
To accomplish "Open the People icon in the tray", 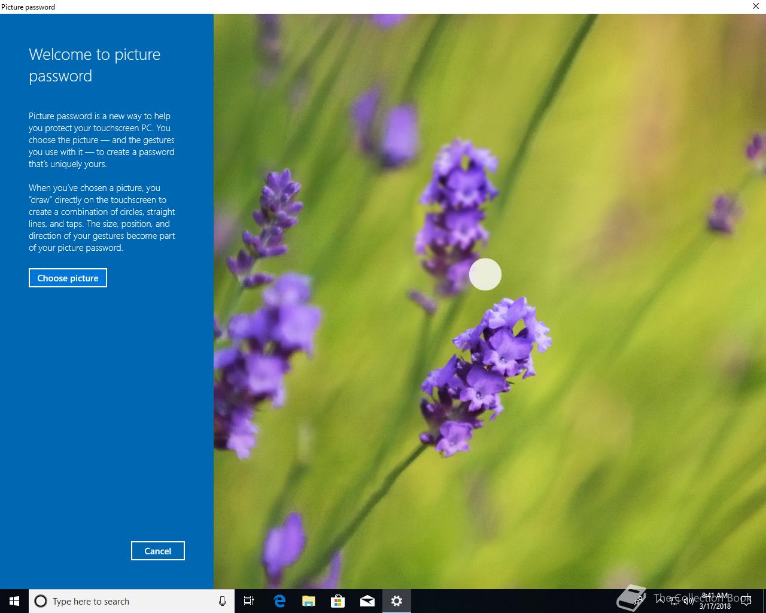I will pyautogui.click(x=639, y=601).
